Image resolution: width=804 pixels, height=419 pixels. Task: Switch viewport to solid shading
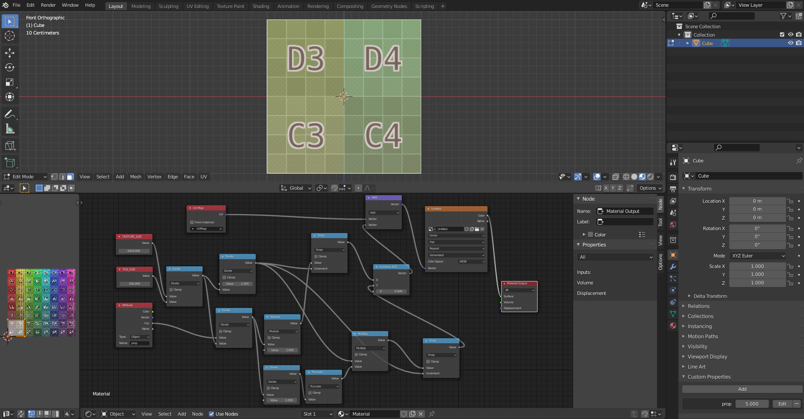tap(634, 177)
